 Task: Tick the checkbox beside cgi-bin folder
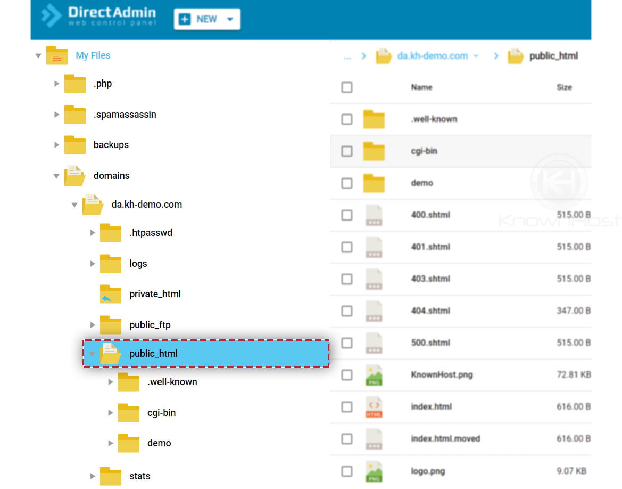[x=346, y=151]
